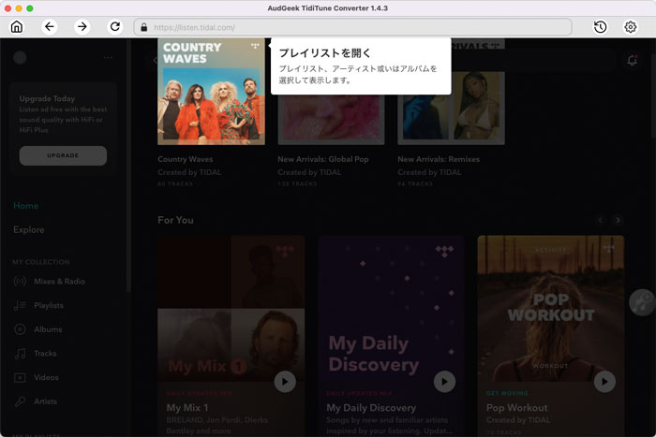This screenshot has width=656, height=437.
Task: Open Mixes & Radio in My Collection
Action: click(x=59, y=282)
